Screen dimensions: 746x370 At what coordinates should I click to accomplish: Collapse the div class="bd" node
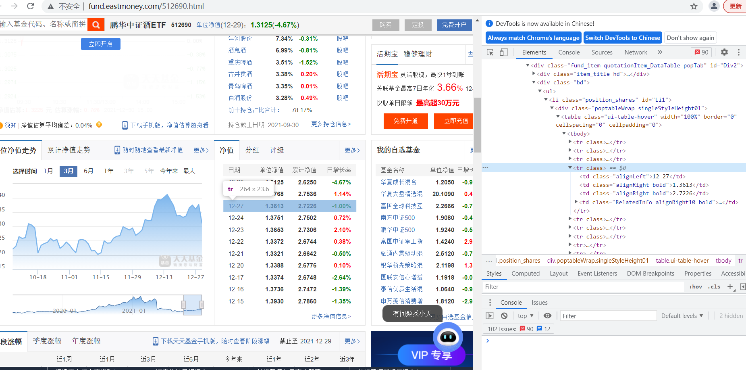tap(534, 82)
